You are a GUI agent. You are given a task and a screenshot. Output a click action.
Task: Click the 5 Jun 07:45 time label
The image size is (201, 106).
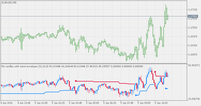coord(127,103)
